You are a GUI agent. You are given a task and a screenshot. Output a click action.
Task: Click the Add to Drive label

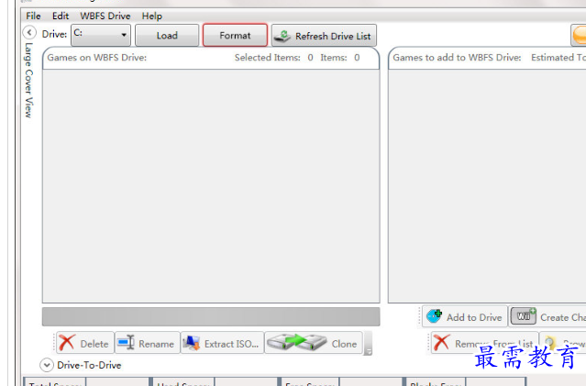(474, 317)
